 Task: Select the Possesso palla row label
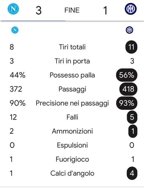(72, 75)
